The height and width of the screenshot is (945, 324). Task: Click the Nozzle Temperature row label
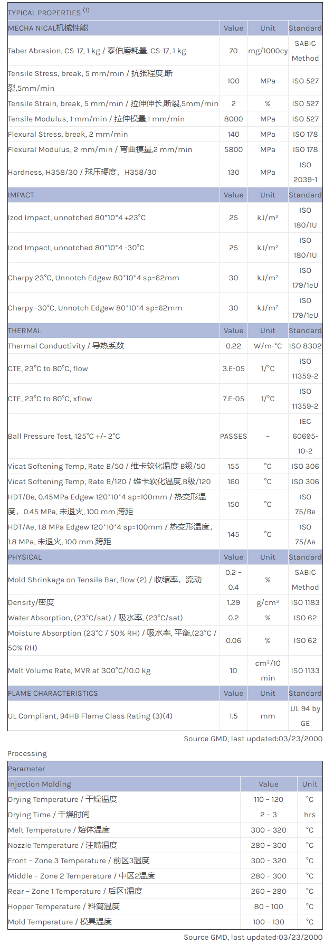click(63, 846)
